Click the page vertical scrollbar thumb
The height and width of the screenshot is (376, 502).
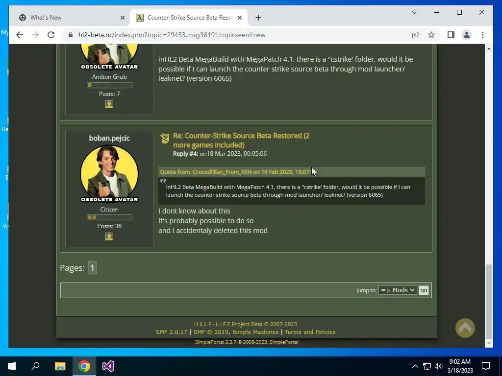coord(489,301)
